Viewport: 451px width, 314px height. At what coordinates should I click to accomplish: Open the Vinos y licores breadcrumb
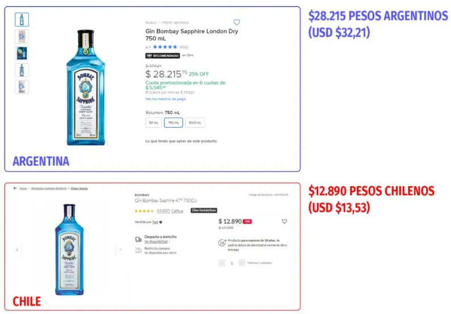pyautogui.click(x=79, y=188)
